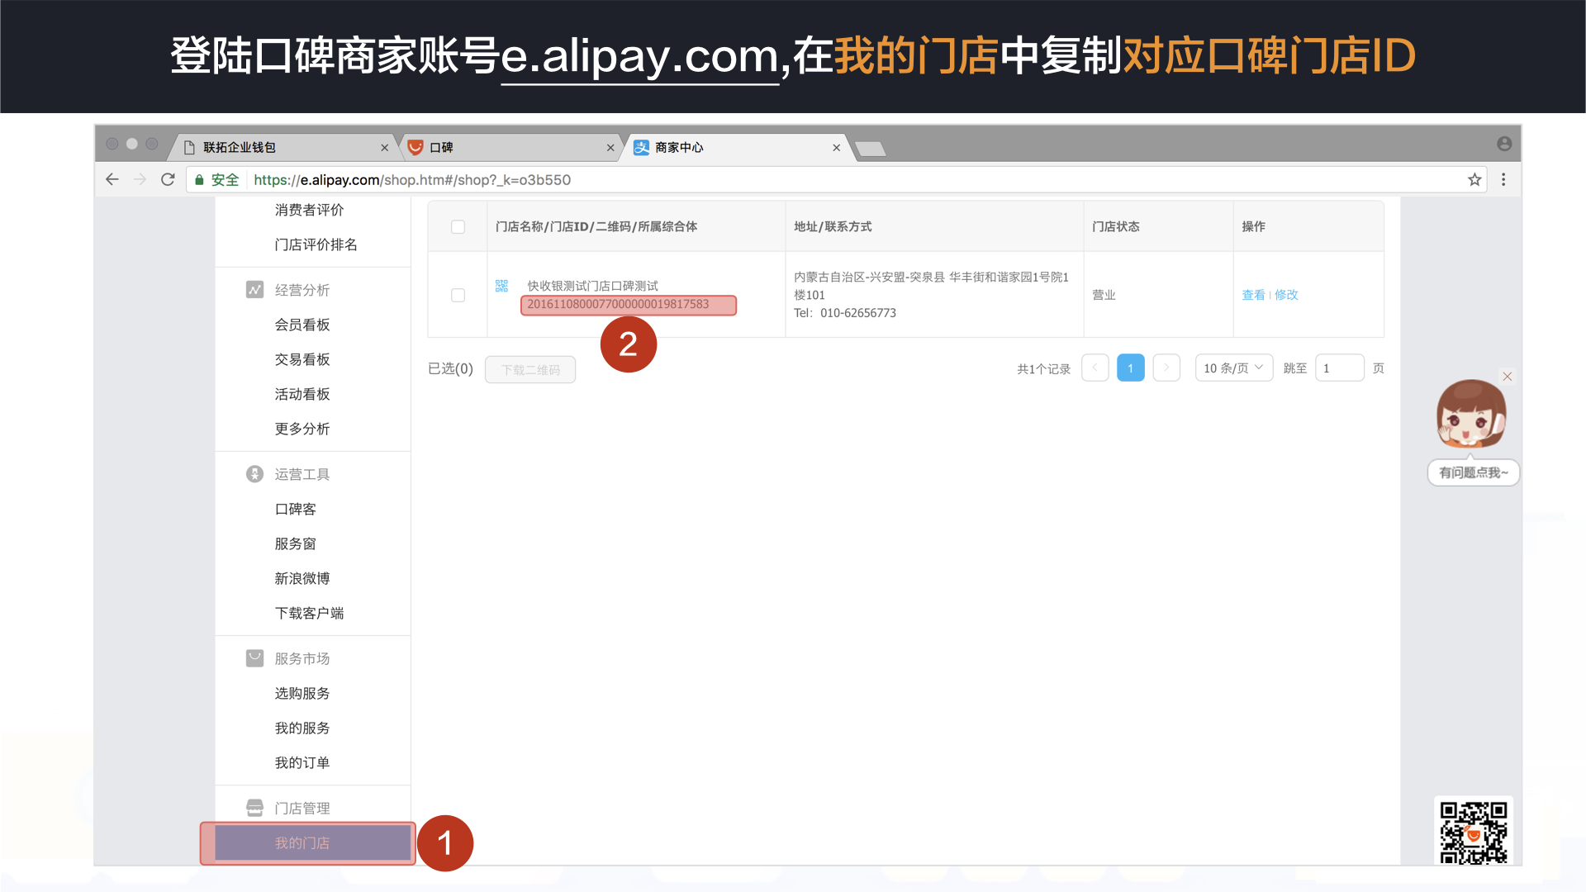The width and height of the screenshot is (1586, 892).
Task: Reload the page with refresh icon
Action: [x=168, y=179]
